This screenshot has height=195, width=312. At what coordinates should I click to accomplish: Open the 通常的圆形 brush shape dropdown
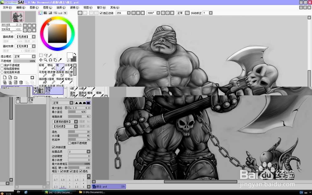76,122
